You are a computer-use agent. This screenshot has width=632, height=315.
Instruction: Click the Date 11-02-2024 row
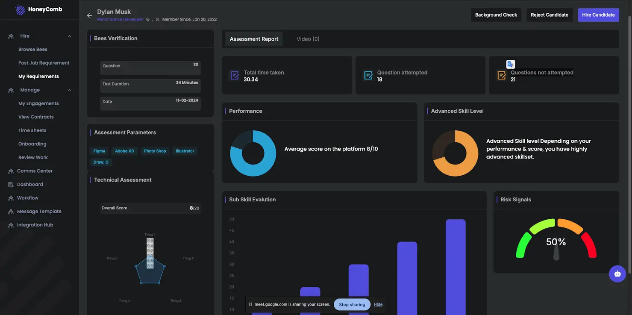150,104
